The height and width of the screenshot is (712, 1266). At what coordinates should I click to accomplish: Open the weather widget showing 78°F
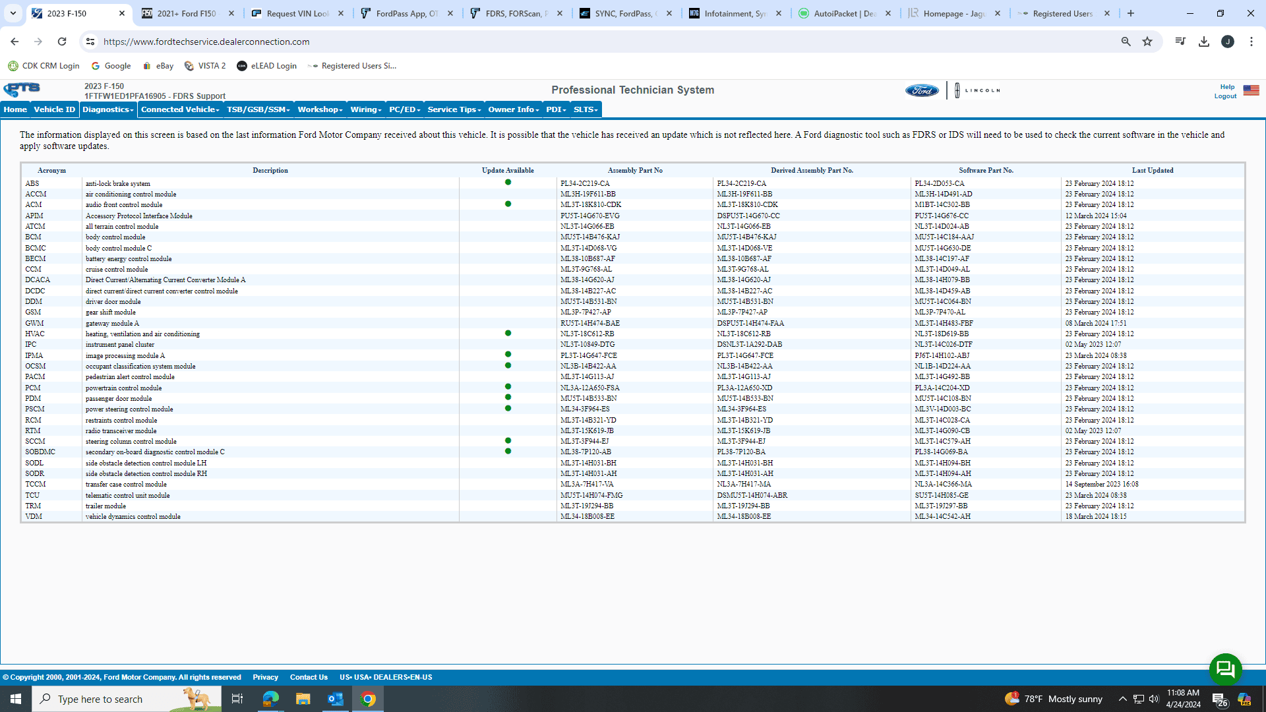click(x=1054, y=699)
